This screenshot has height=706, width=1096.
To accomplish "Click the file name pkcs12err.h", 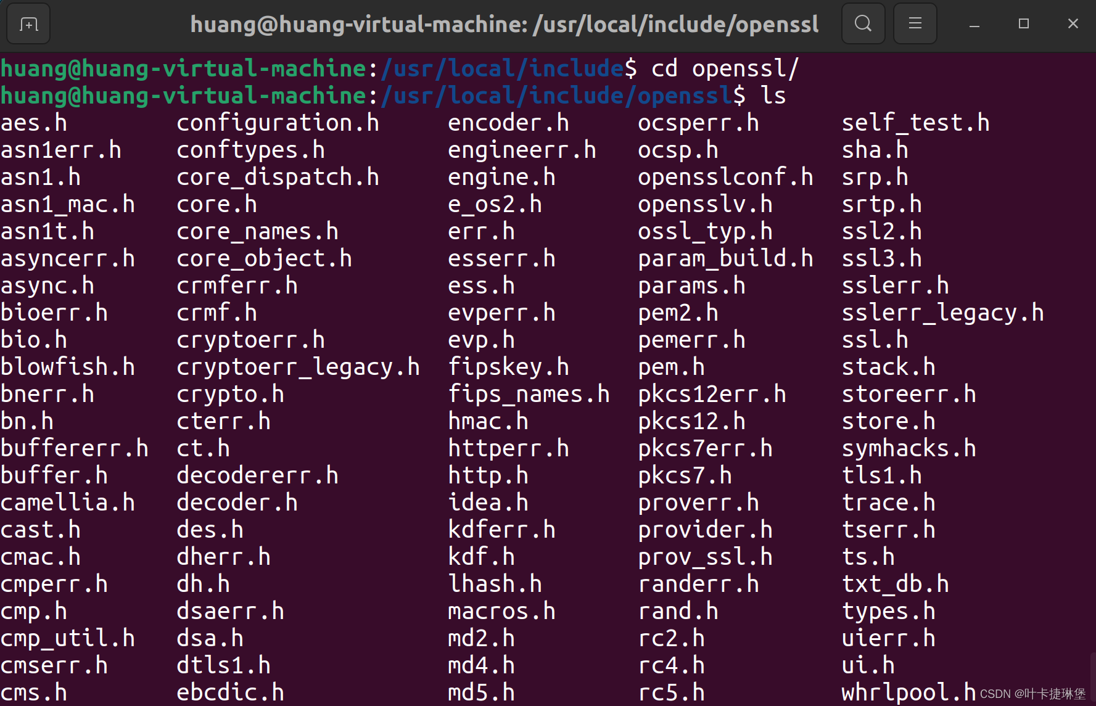I will click(x=712, y=394).
